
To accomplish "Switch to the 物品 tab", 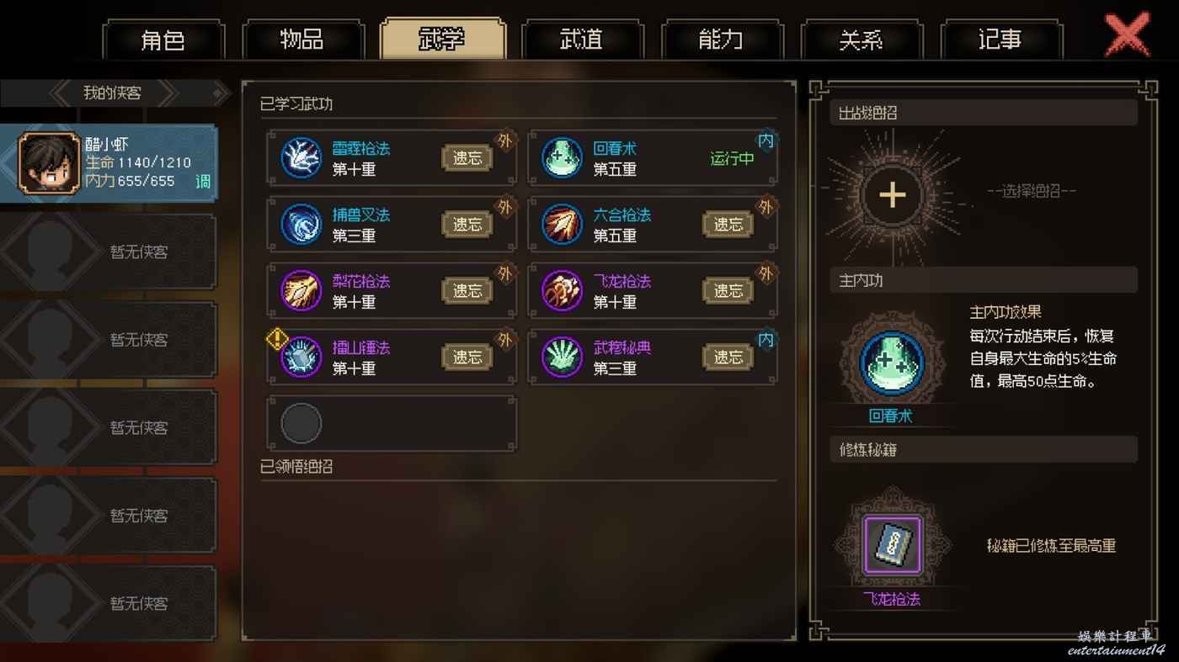I will (x=302, y=40).
